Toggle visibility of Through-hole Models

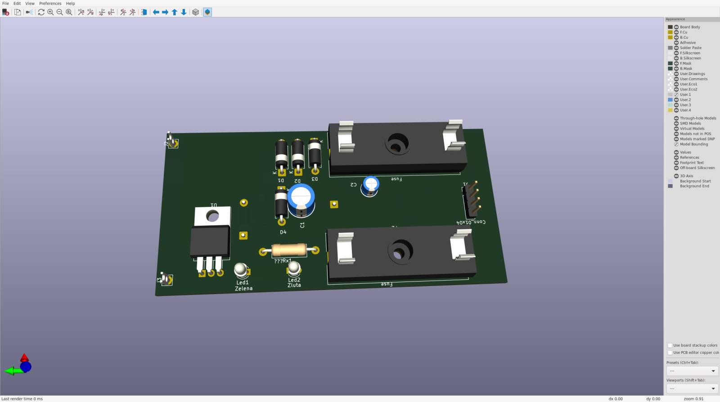676,118
